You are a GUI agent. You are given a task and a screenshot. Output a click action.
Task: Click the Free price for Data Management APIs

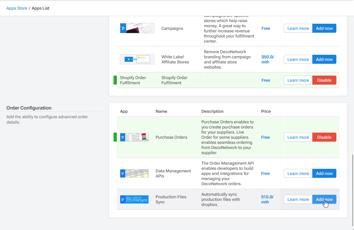pos(265,173)
